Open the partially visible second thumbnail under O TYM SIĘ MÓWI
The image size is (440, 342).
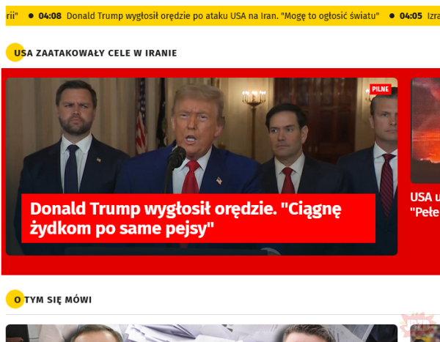[x=425, y=333]
